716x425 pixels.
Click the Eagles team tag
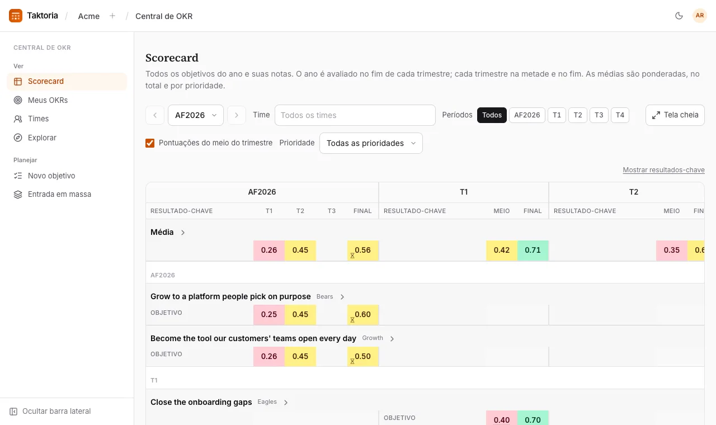[x=267, y=402]
